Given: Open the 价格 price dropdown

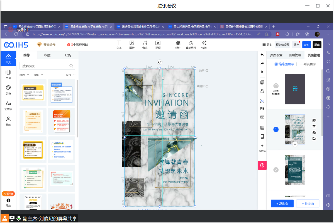Looking at the screenshot, I should 38,75.
